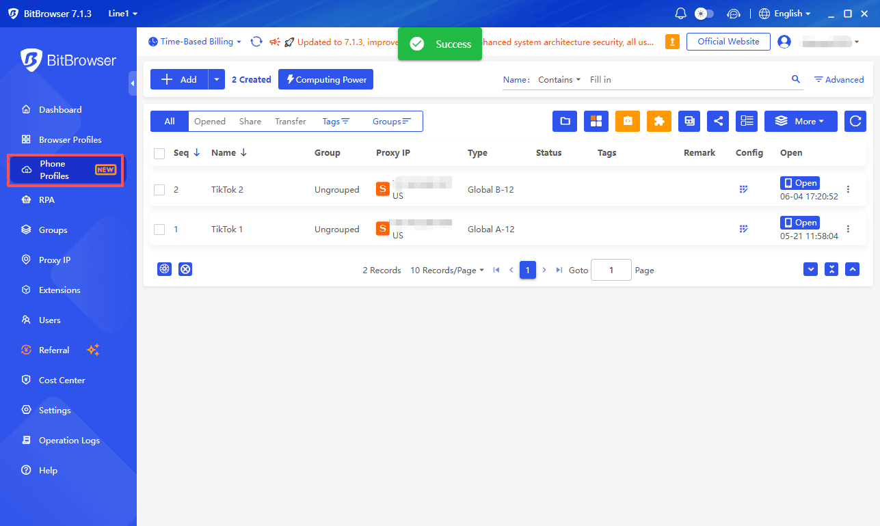
Task: Click the megaphone announcement icon
Action: 275,42
